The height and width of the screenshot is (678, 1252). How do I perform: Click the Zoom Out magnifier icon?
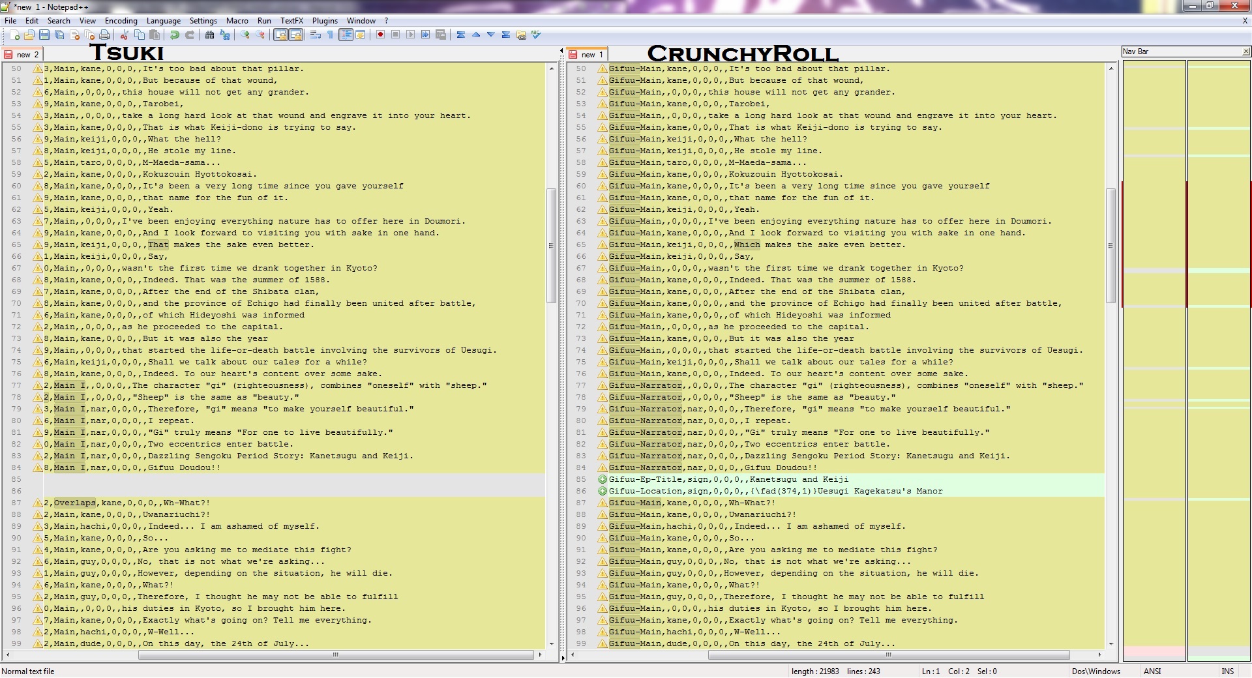tap(260, 35)
